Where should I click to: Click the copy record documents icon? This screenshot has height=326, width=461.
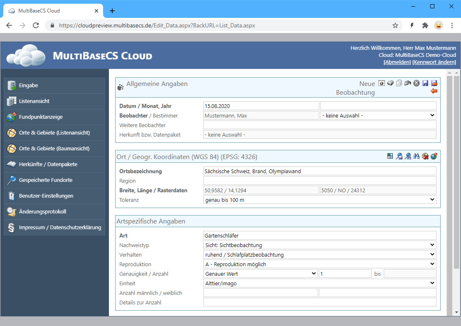pos(399,83)
